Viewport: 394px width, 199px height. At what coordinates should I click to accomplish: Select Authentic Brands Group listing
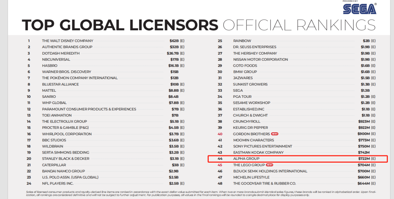pyautogui.click(x=67, y=47)
